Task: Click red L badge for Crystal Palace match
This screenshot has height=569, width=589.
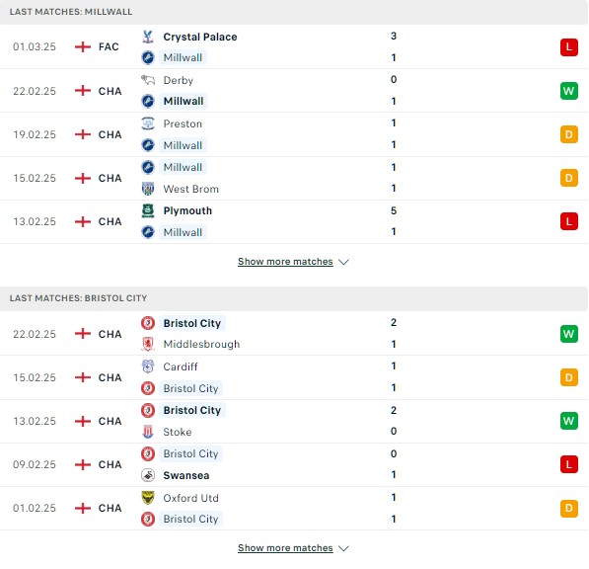Action: coord(568,47)
